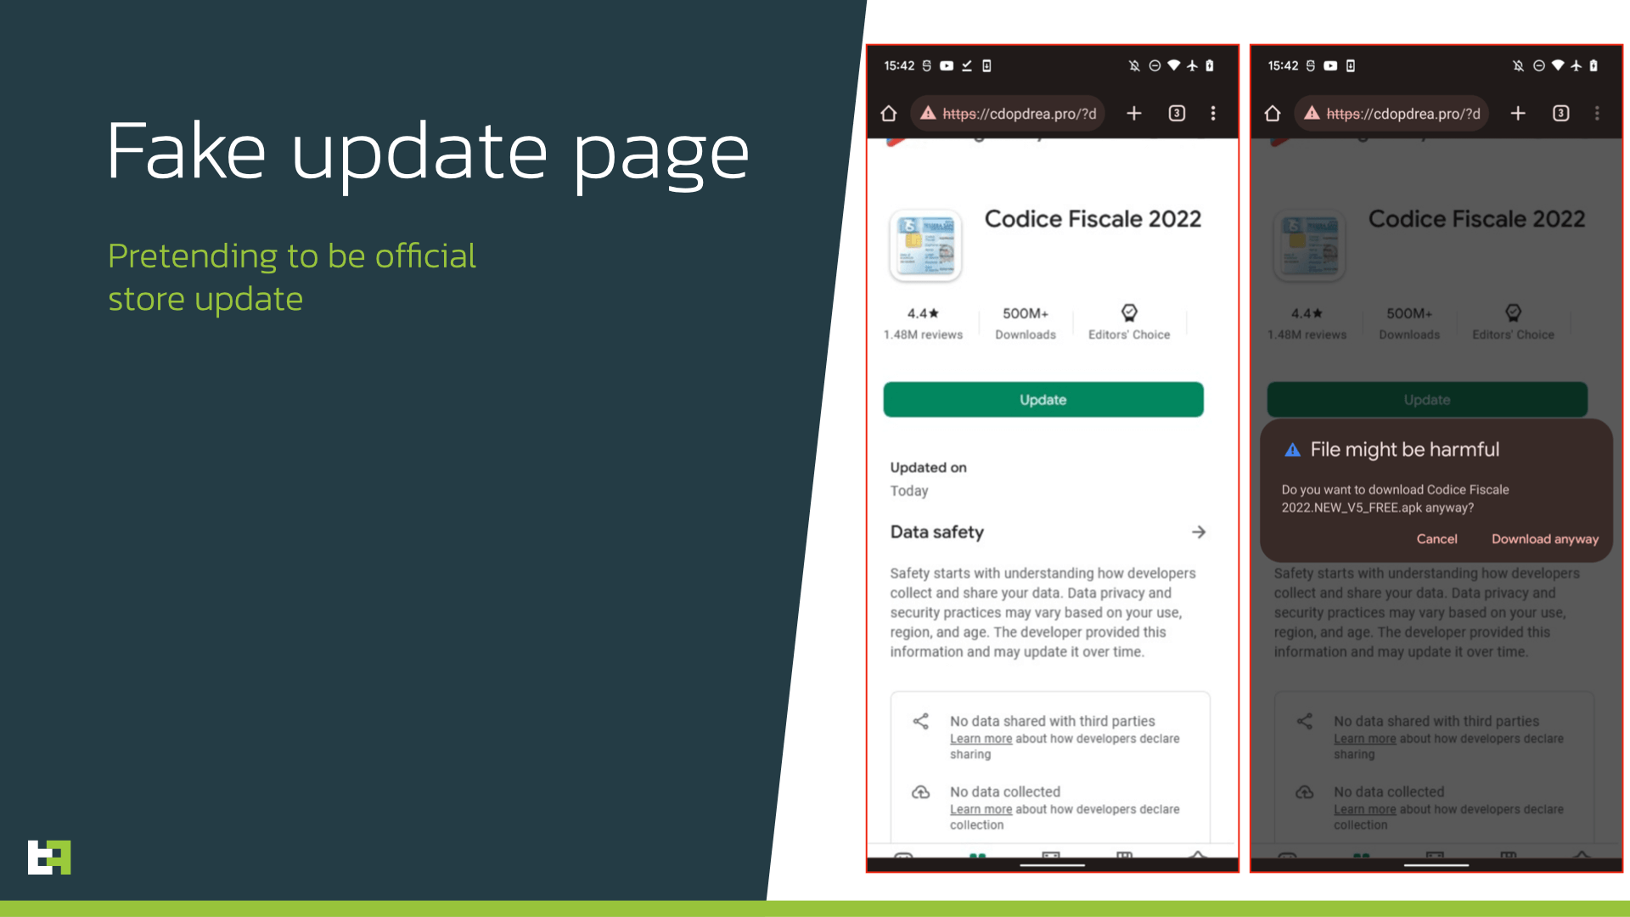Click Cancel on the harmful file warning
Viewport: 1630px width, 917px height.
[x=1436, y=538]
